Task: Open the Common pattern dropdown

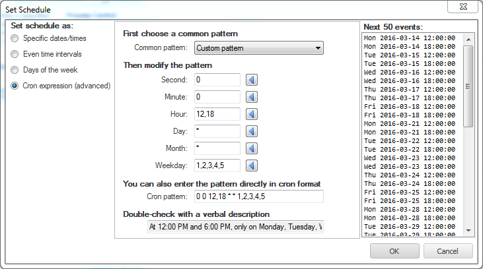Action: click(258, 47)
